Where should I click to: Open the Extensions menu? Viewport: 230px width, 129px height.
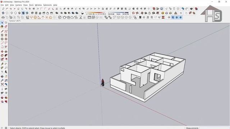click(x=47, y=5)
